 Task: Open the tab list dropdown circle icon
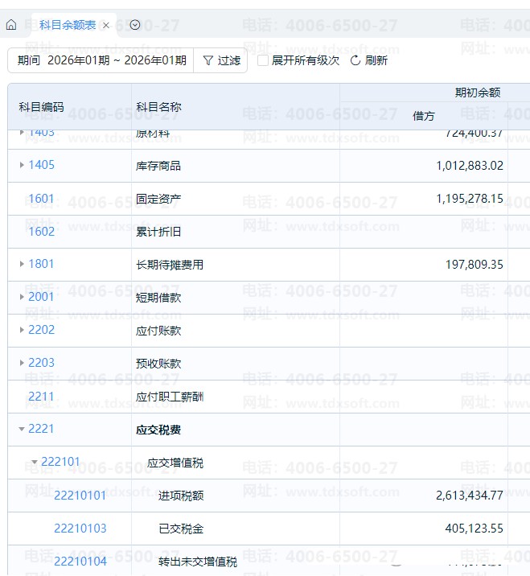click(135, 25)
